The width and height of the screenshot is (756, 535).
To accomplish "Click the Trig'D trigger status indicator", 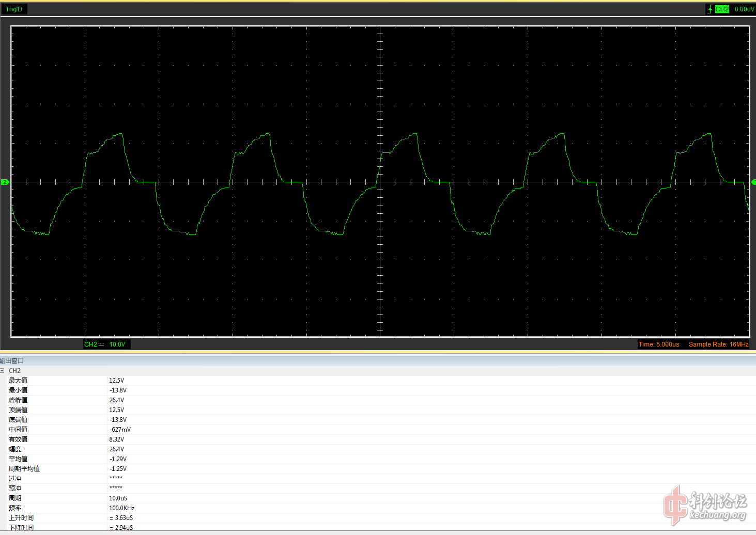I will point(14,9).
